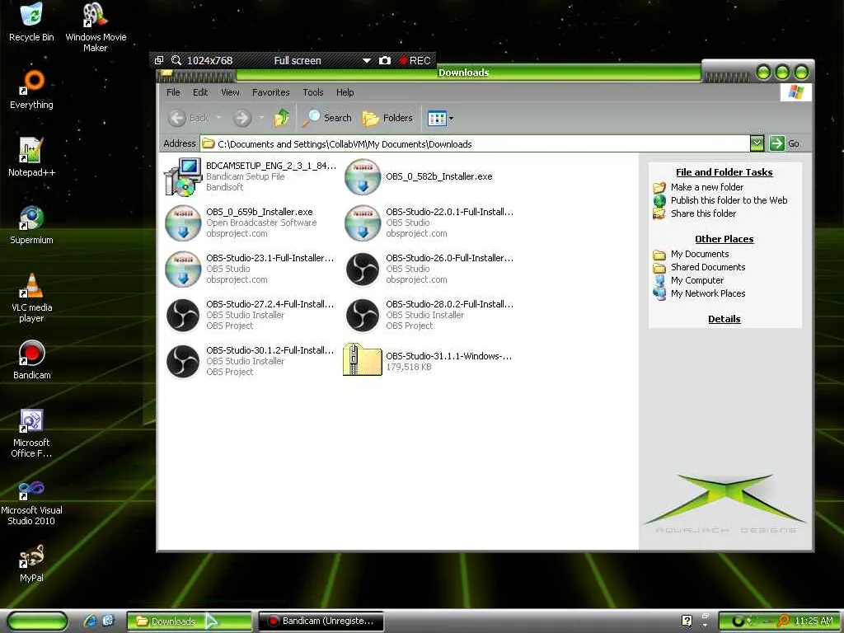Toggle the Folders pane button
The width and height of the screenshot is (844, 633).
(x=387, y=118)
